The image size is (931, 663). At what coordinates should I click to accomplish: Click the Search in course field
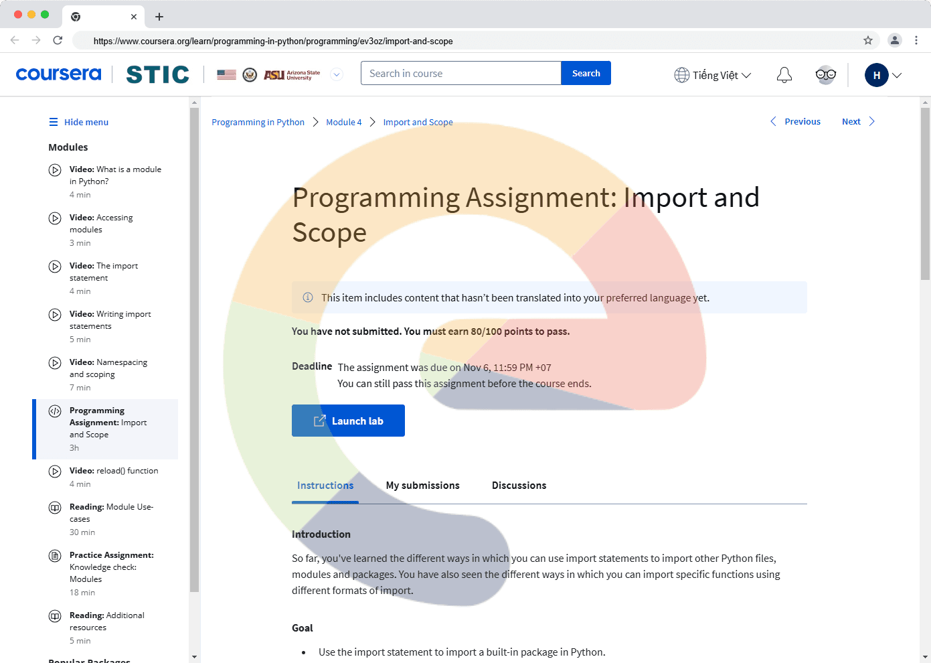click(x=461, y=73)
